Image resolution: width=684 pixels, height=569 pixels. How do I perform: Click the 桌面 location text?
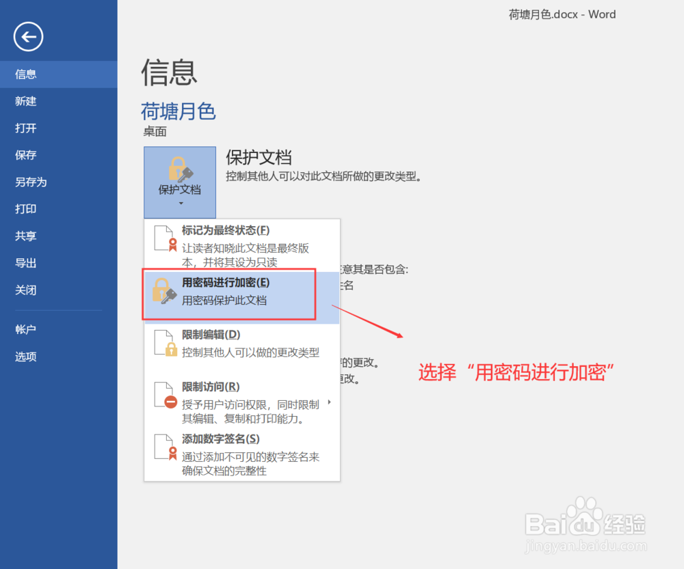tap(155, 132)
